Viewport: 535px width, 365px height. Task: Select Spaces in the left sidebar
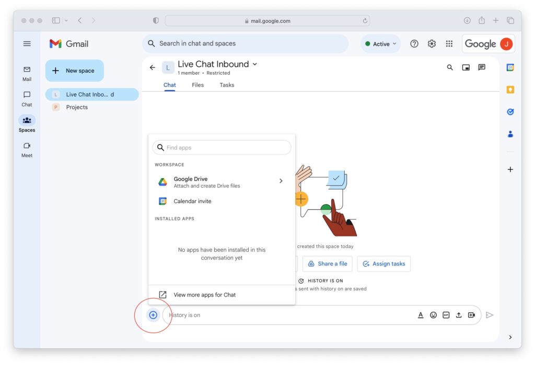27,124
